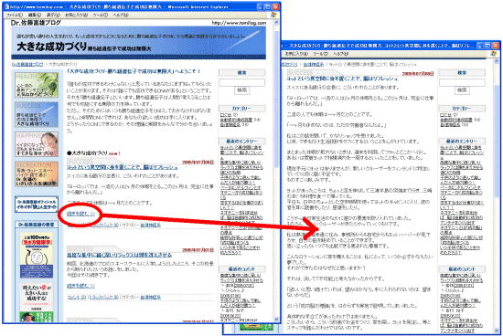Open ツール menu in right window
The image size is (503, 336).
click(x=320, y=54)
